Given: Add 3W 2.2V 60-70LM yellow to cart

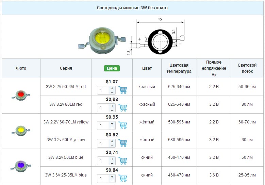Looking at the screenshot, I should [x=122, y=125].
